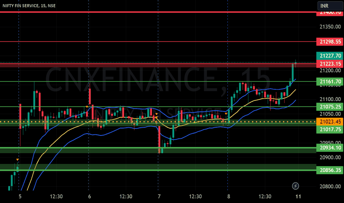This screenshot has height=203, width=344.
Task: Click date label 11 on time axis
Action: pos(298,196)
